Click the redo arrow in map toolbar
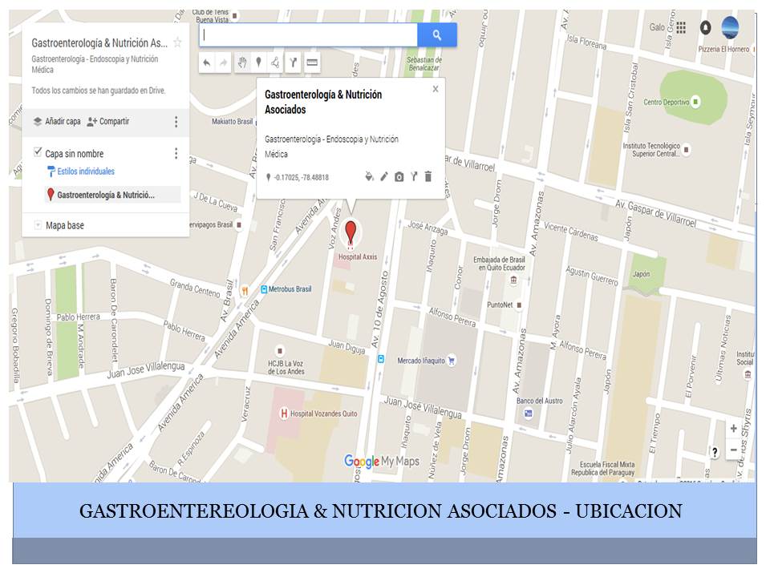The width and height of the screenshot is (770, 577). click(x=224, y=63)
